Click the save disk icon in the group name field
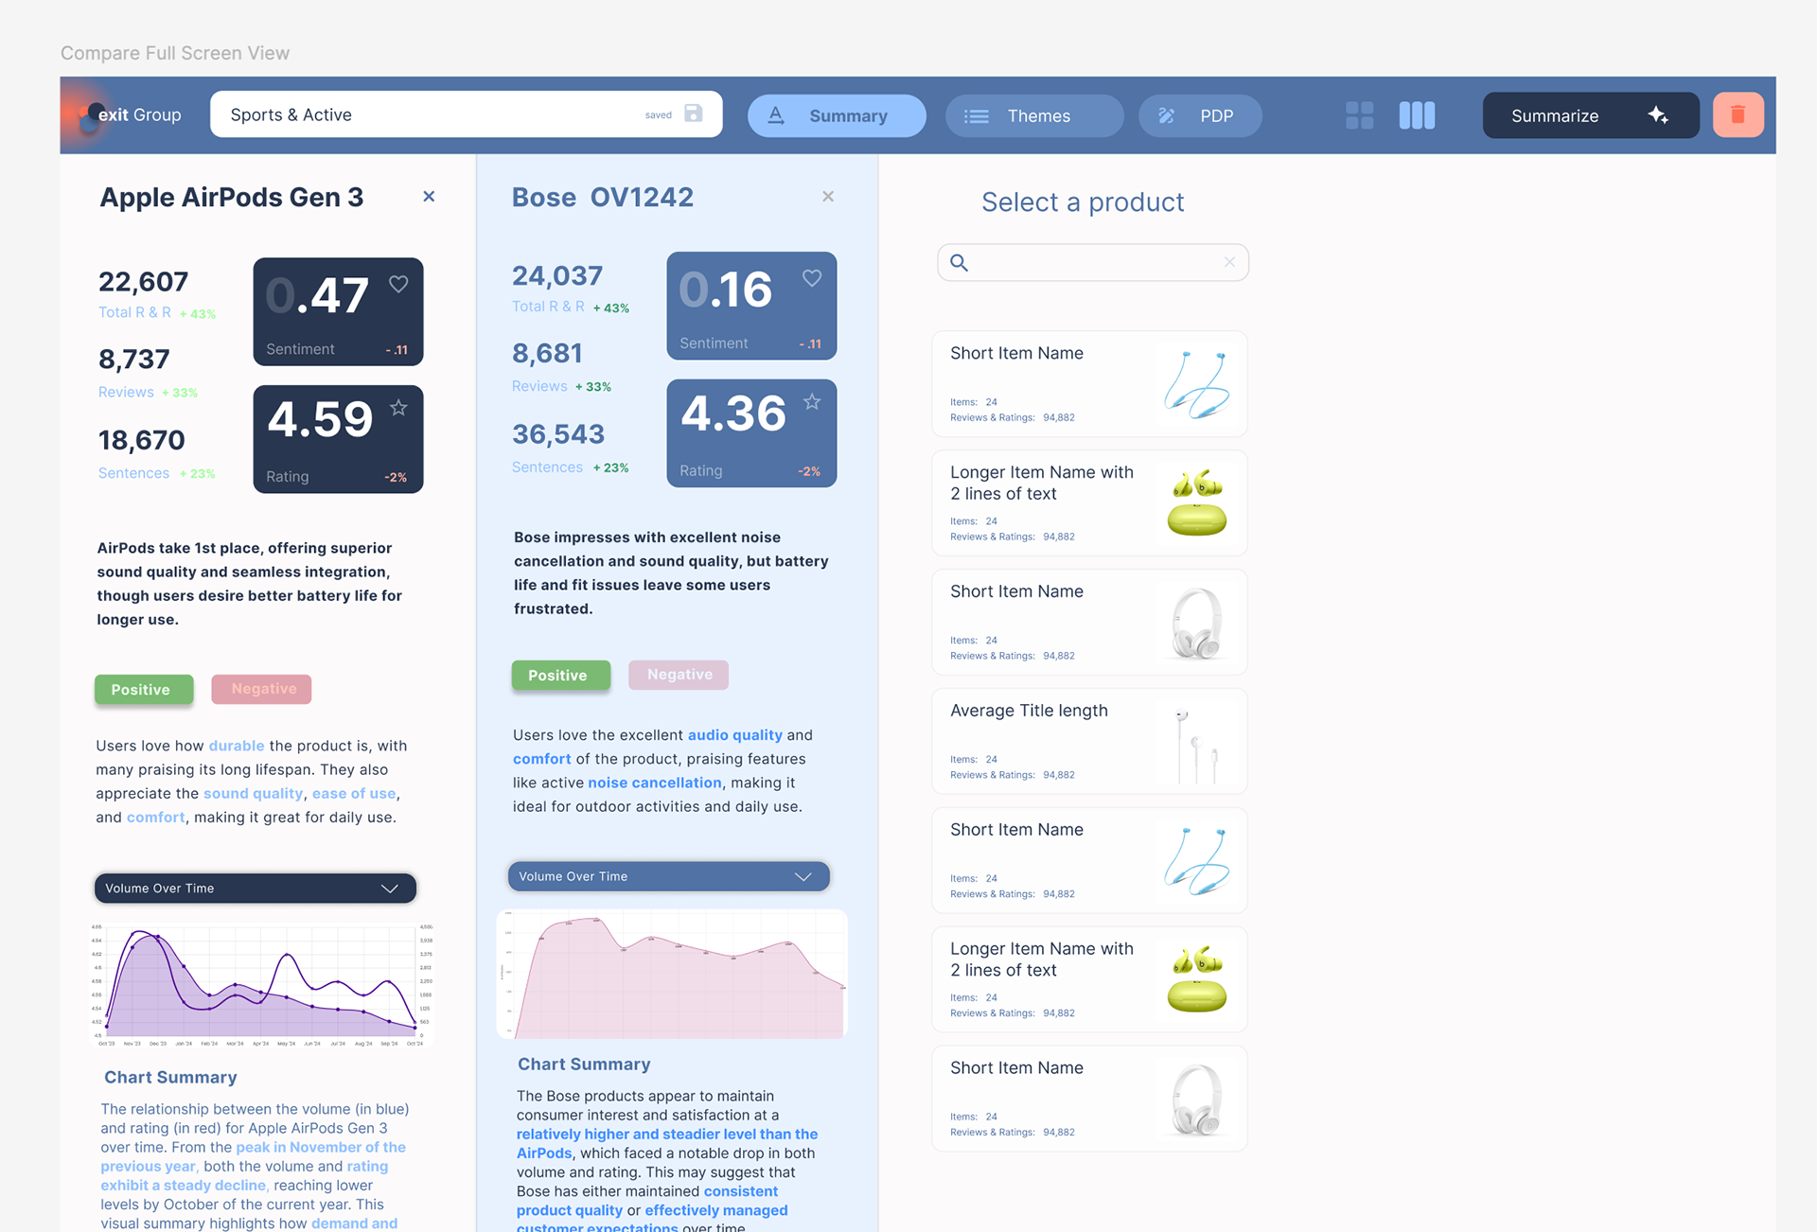This screenshot has width=1817, height=1232. (694, 114)
